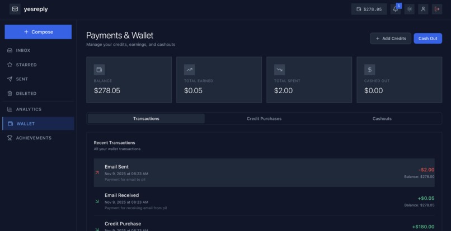Click the Total Spent trending-down icon
This screenshot has height=231, width=451.
pos(280,69)
